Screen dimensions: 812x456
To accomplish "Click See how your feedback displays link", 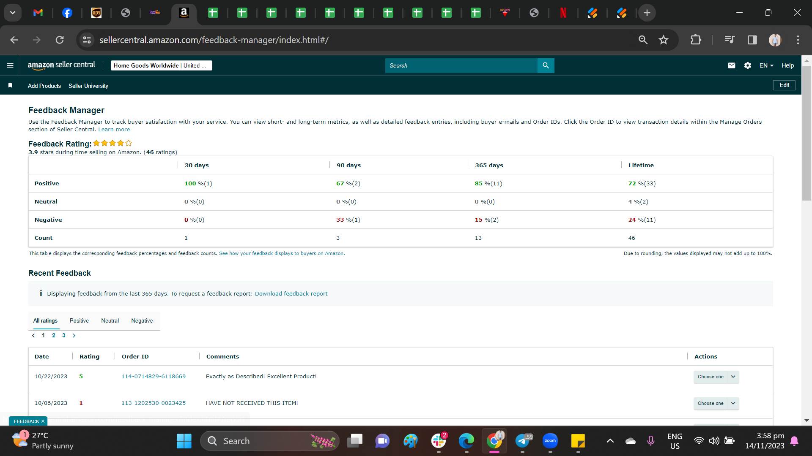I will point(281,254).
